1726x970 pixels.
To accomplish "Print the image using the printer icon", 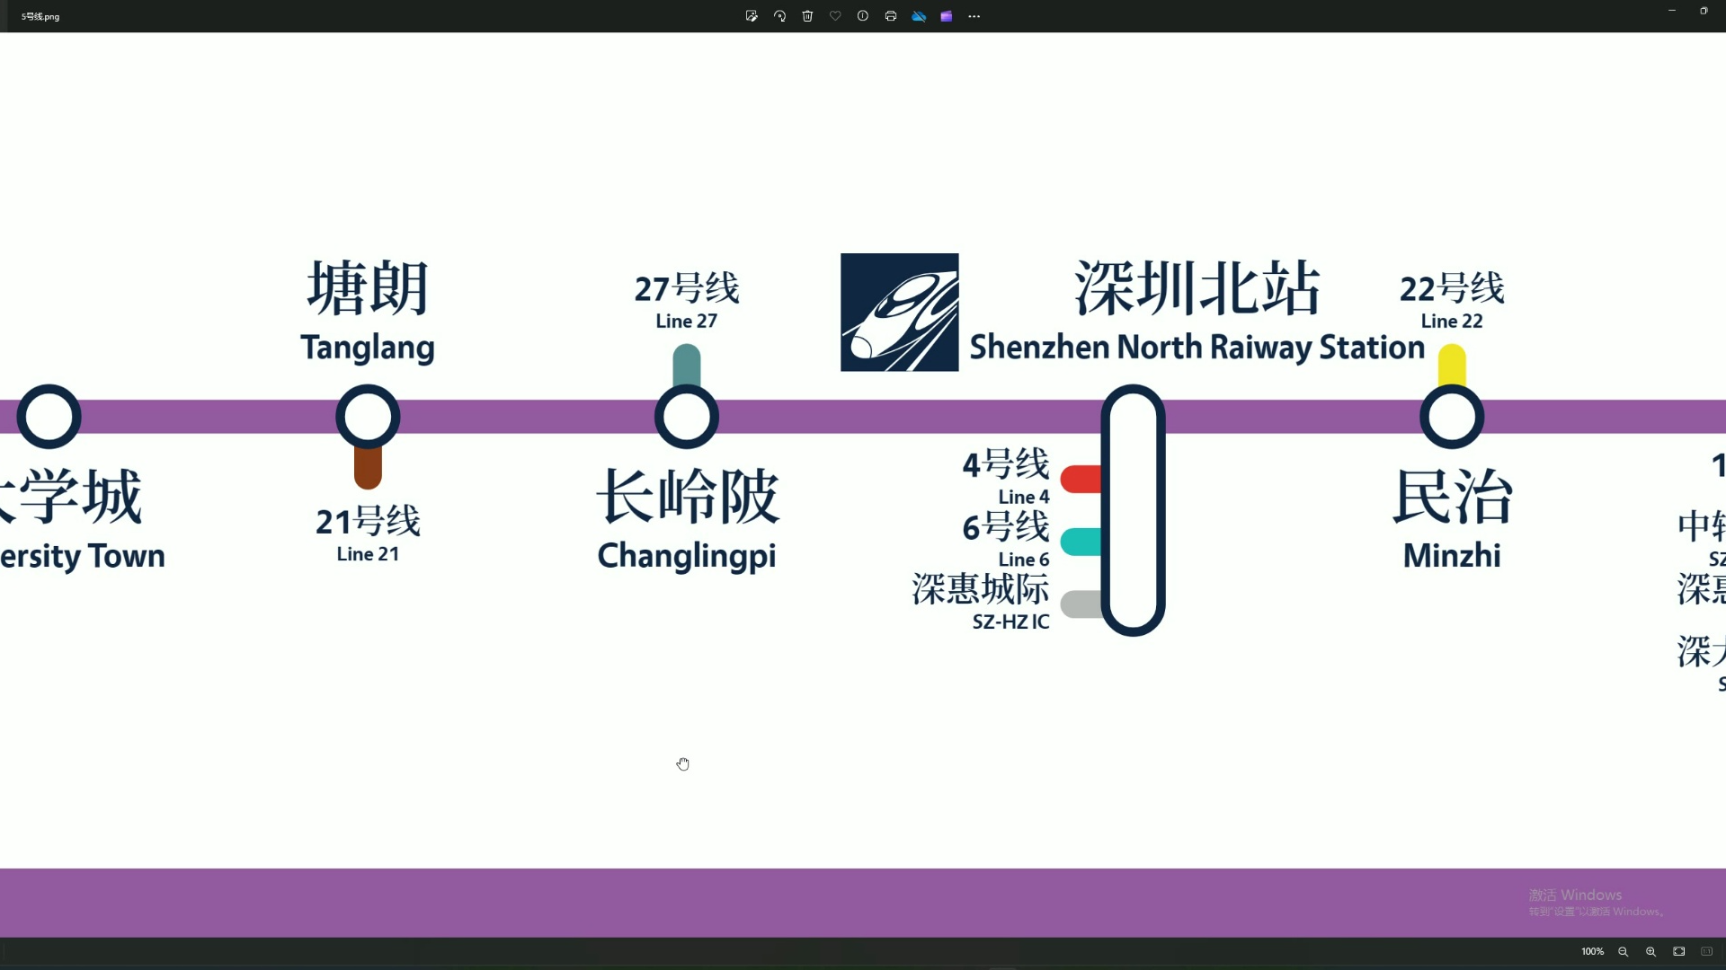I will click(x=891, y=16).
